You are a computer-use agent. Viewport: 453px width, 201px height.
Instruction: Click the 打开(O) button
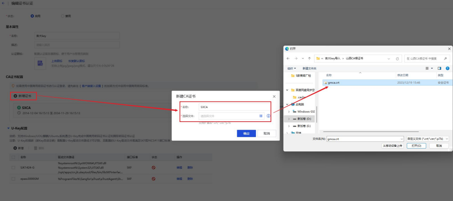point(416,146)
